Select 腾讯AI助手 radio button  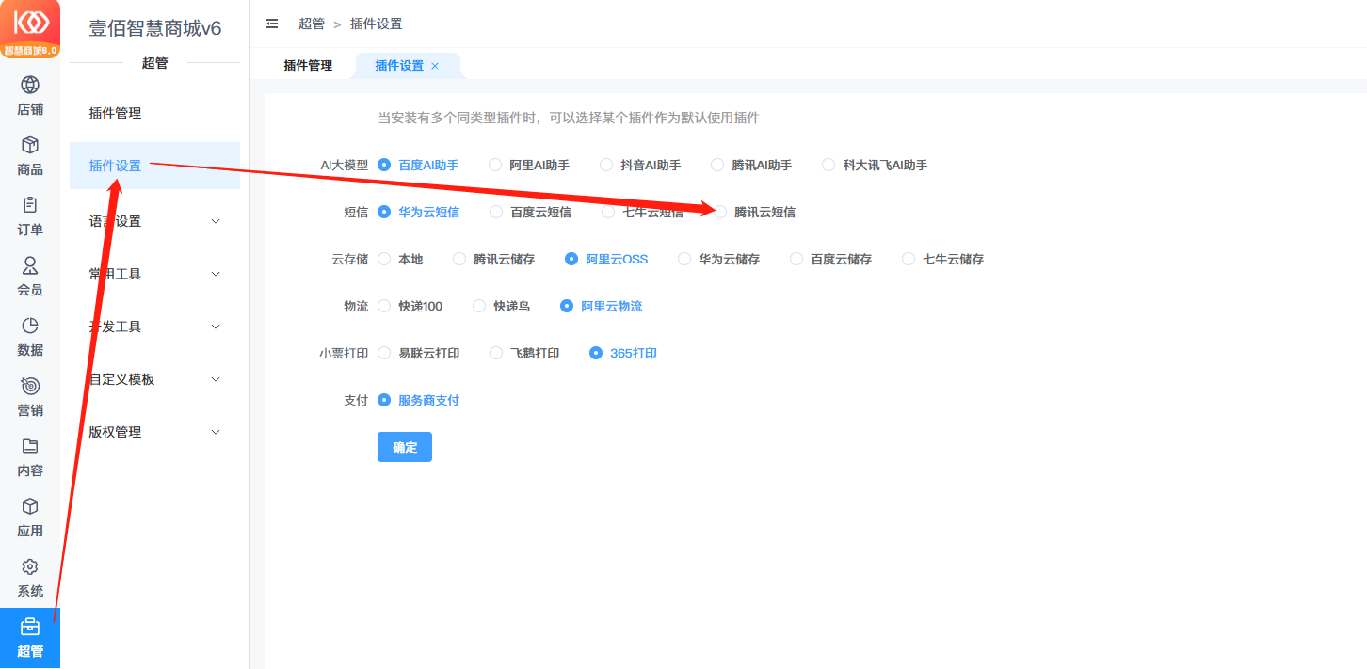[x=717, y=165]
